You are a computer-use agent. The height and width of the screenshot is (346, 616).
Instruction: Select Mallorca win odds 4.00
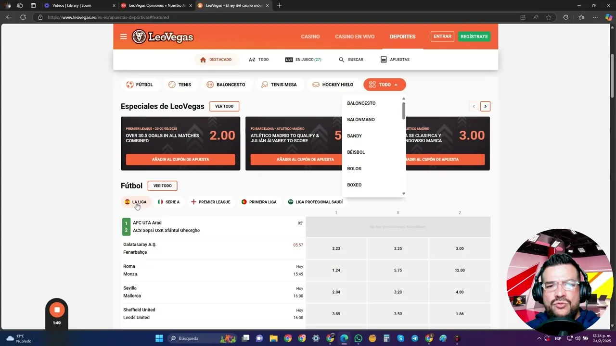point(460,292)
